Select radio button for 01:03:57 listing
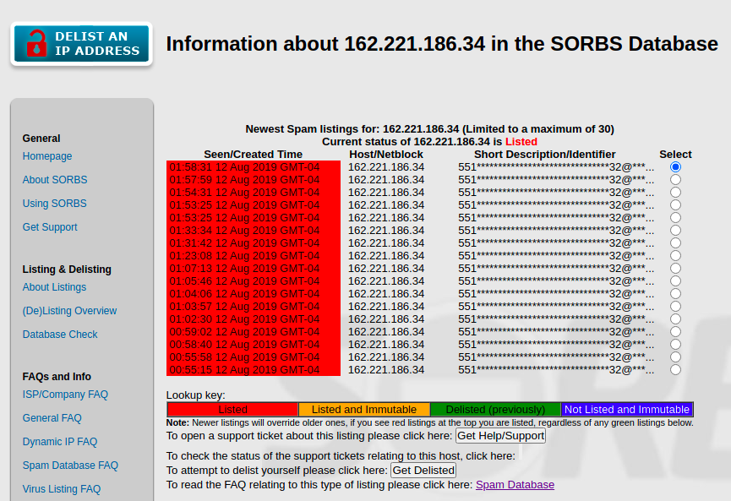This screenshot has height=501, width=731. click(x=675, y=306)
